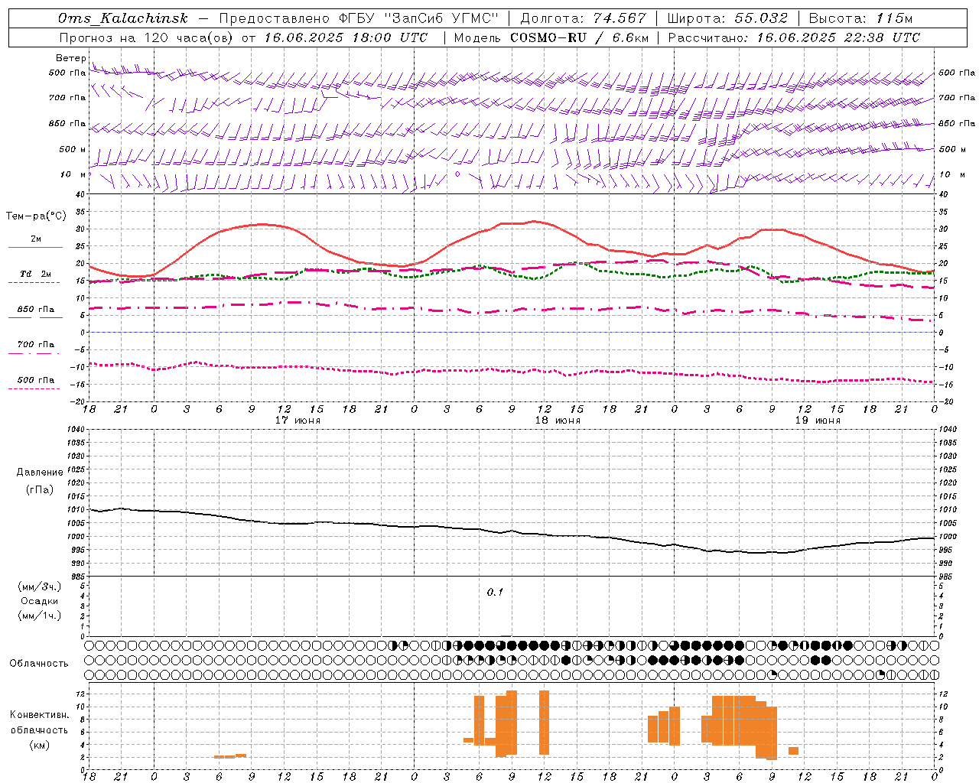Click the Прогноз на 120 часа(ов) text
This screenshot has height=783, width=979.
click(147, 37)
